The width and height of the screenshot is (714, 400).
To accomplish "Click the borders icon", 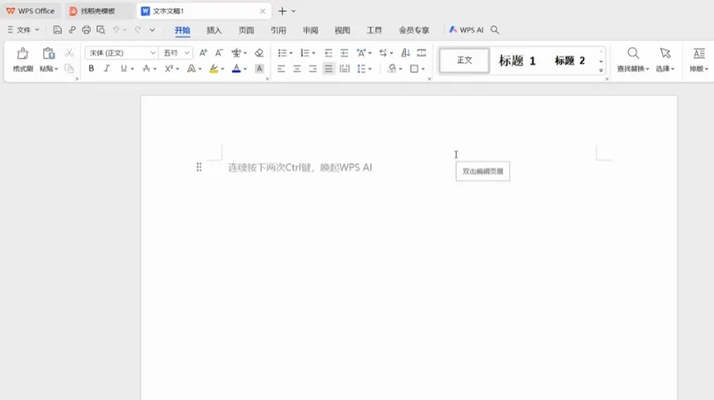I will (414, 69).
